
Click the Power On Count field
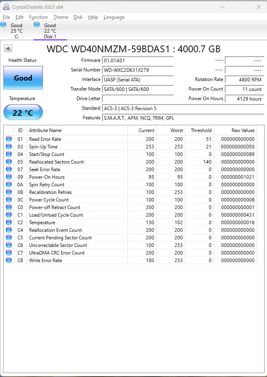click(244, 89)
